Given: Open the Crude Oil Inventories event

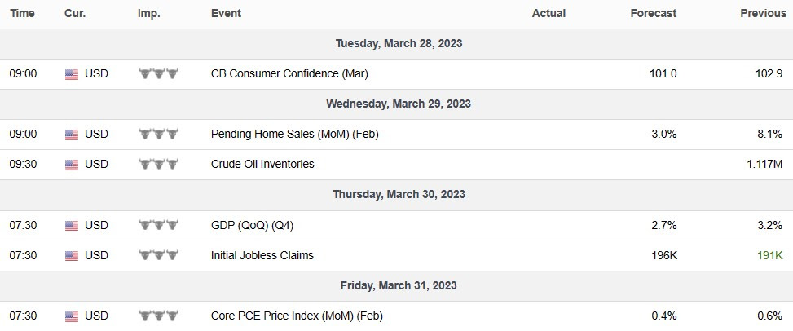Looking at the screenshot, I should [262, 165].
